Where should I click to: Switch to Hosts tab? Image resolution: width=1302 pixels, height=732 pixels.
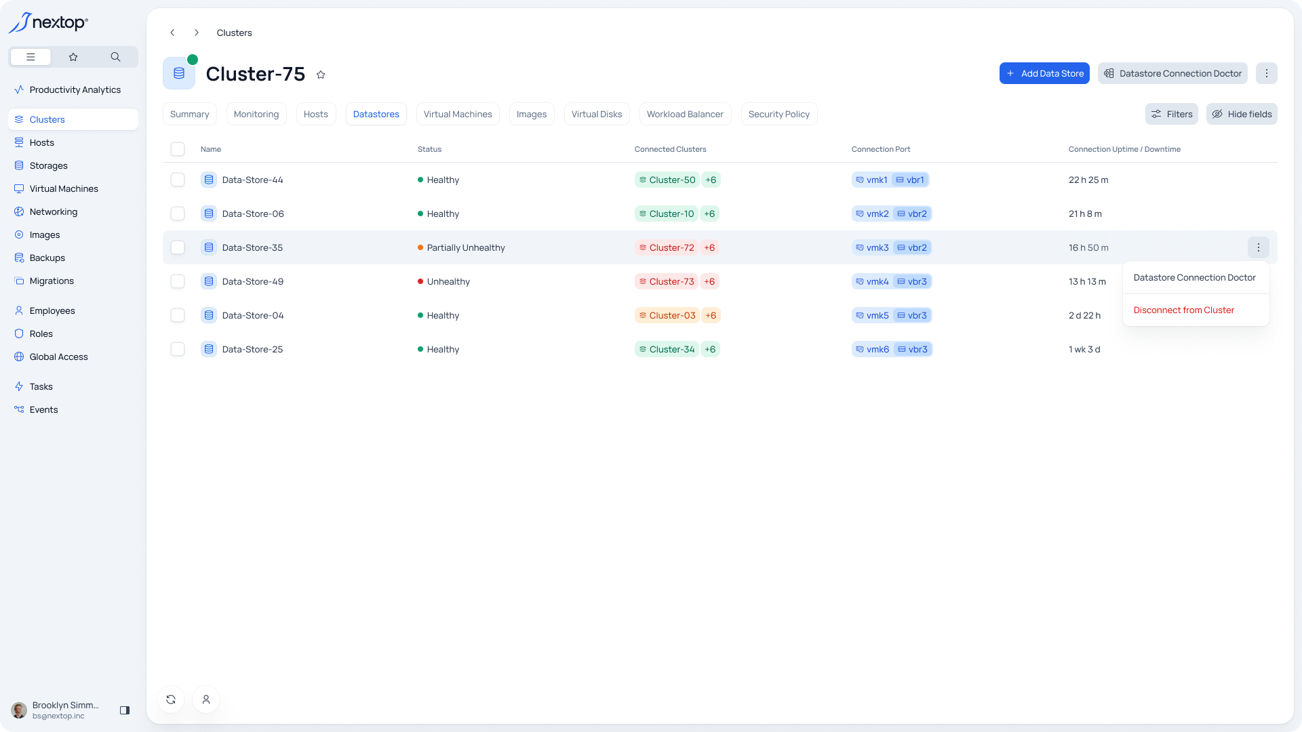coord(316,114)
